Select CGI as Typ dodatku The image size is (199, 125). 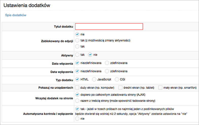pos(117,79)
